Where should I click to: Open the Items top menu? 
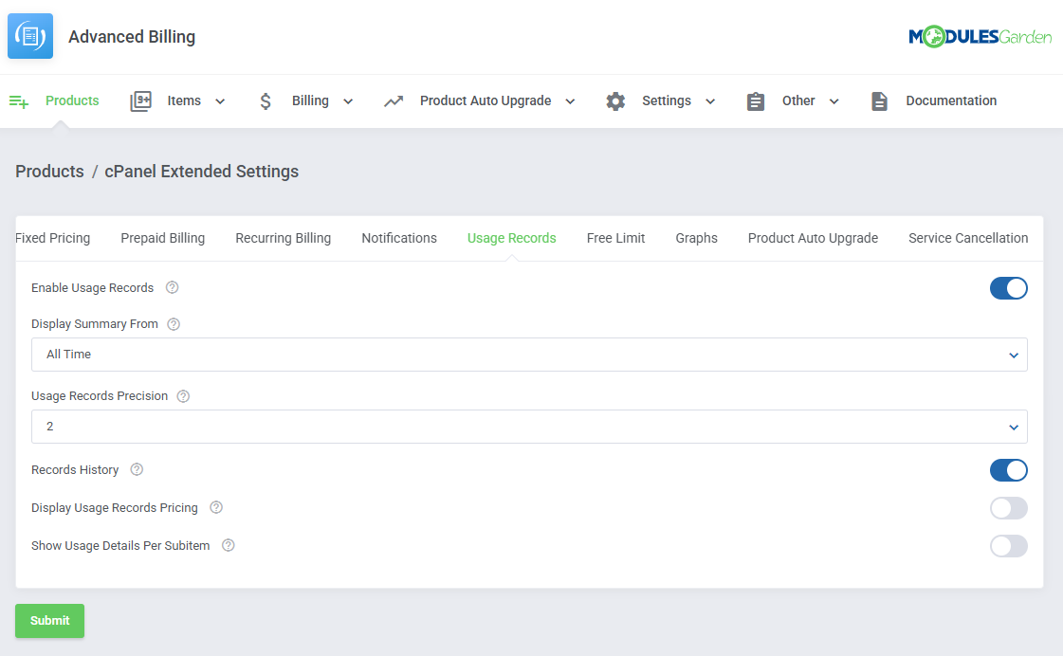click(184, 101)
